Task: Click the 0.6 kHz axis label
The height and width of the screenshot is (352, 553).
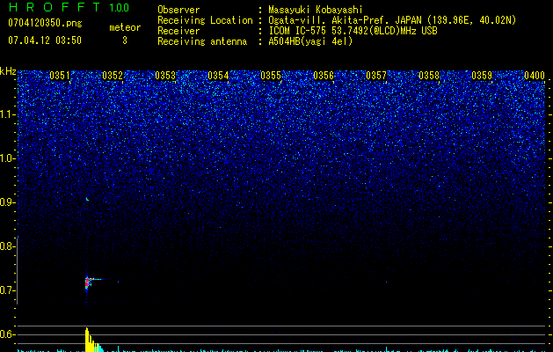Action: pyautogui.click(x=7, y=334)
